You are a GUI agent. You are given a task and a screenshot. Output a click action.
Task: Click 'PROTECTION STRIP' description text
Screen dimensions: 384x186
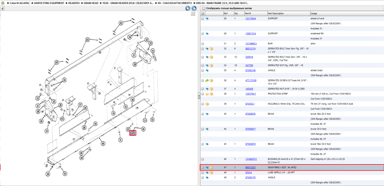278,94
